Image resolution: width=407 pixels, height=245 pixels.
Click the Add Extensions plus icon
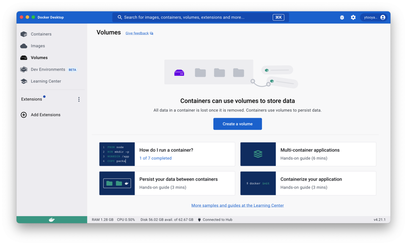pos(24,115)
